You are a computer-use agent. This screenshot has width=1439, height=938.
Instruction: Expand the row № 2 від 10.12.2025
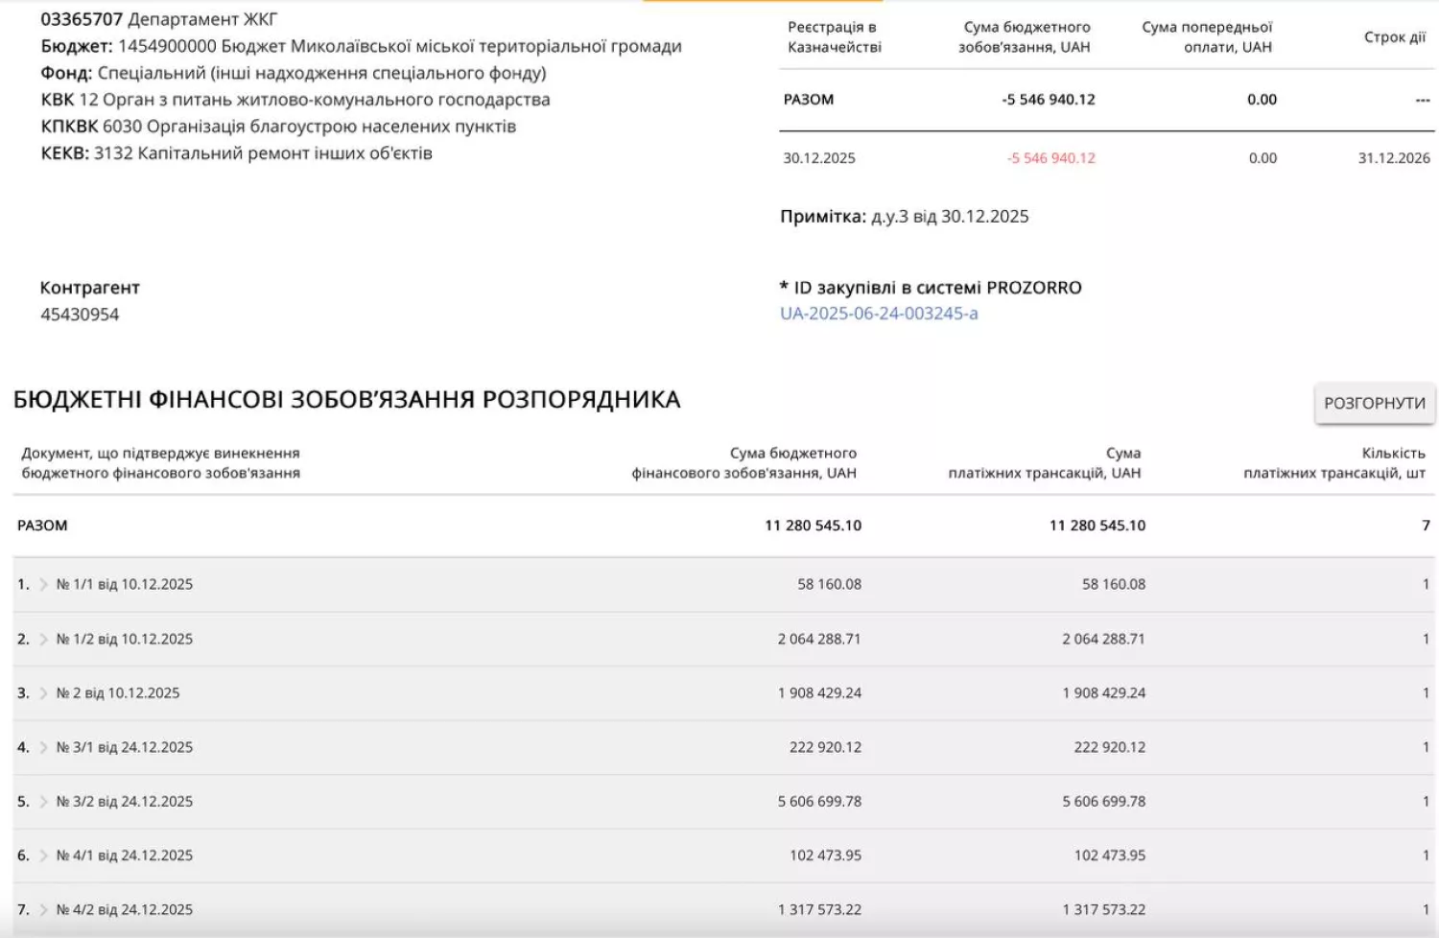43,692
